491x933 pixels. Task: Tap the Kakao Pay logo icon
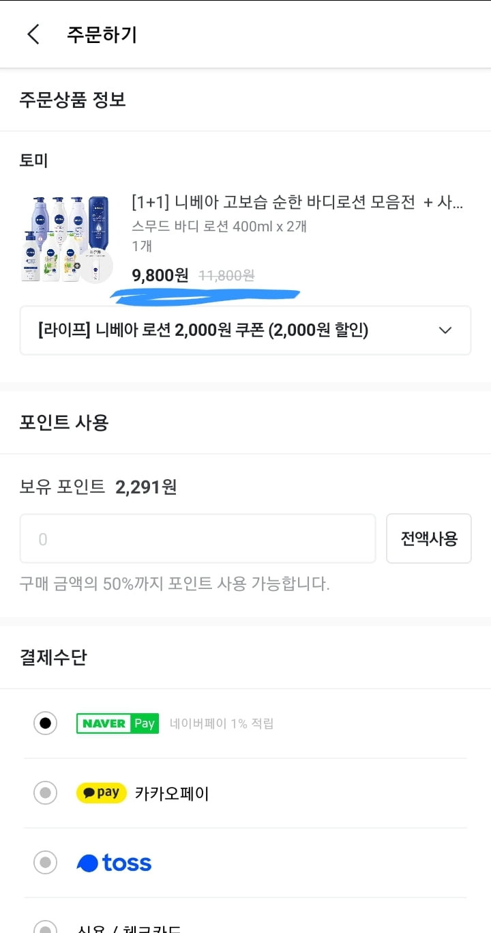point(101,793)
